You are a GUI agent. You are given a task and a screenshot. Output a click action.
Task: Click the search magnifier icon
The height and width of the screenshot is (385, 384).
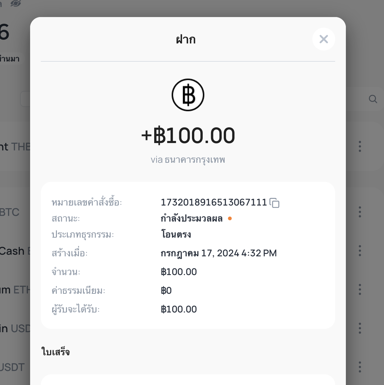pyautogui.click(x=373, y=99)
